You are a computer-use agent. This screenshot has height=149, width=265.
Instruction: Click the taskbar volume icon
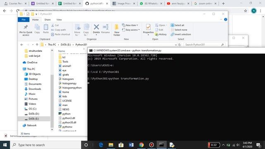point(238,145)
